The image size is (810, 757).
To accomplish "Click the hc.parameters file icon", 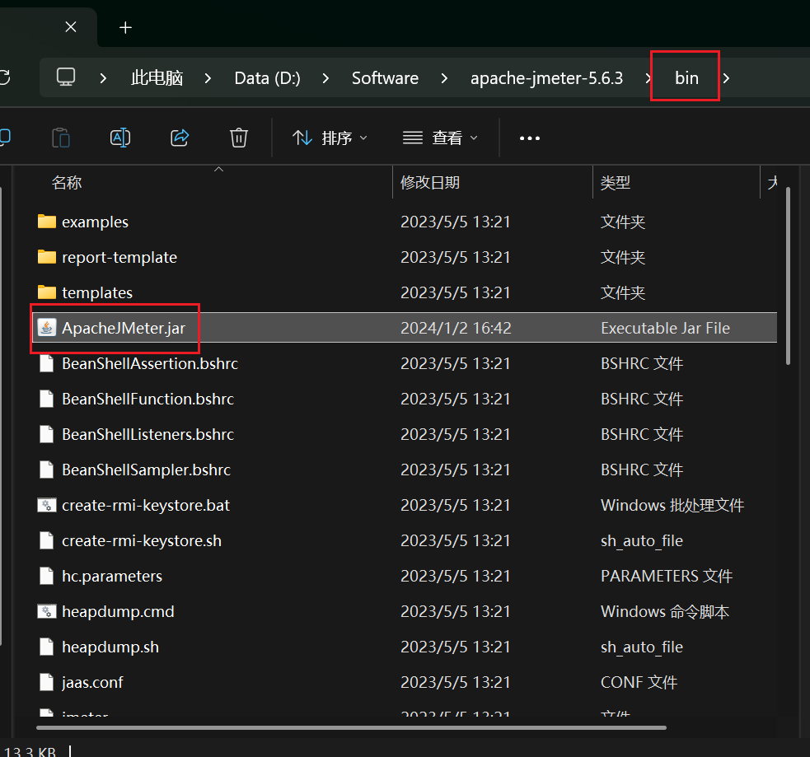I will coord(46,576).
